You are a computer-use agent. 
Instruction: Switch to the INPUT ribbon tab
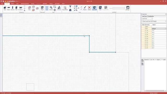pyautogui.click(x=13, y=4)
